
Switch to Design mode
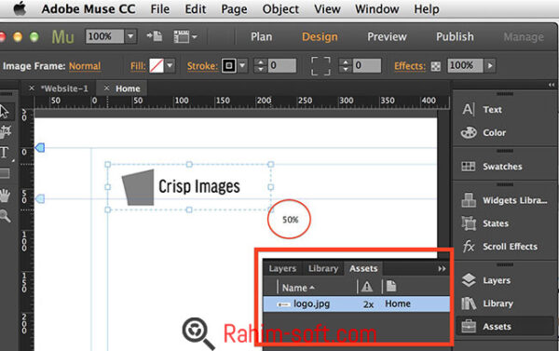point(320,37)
